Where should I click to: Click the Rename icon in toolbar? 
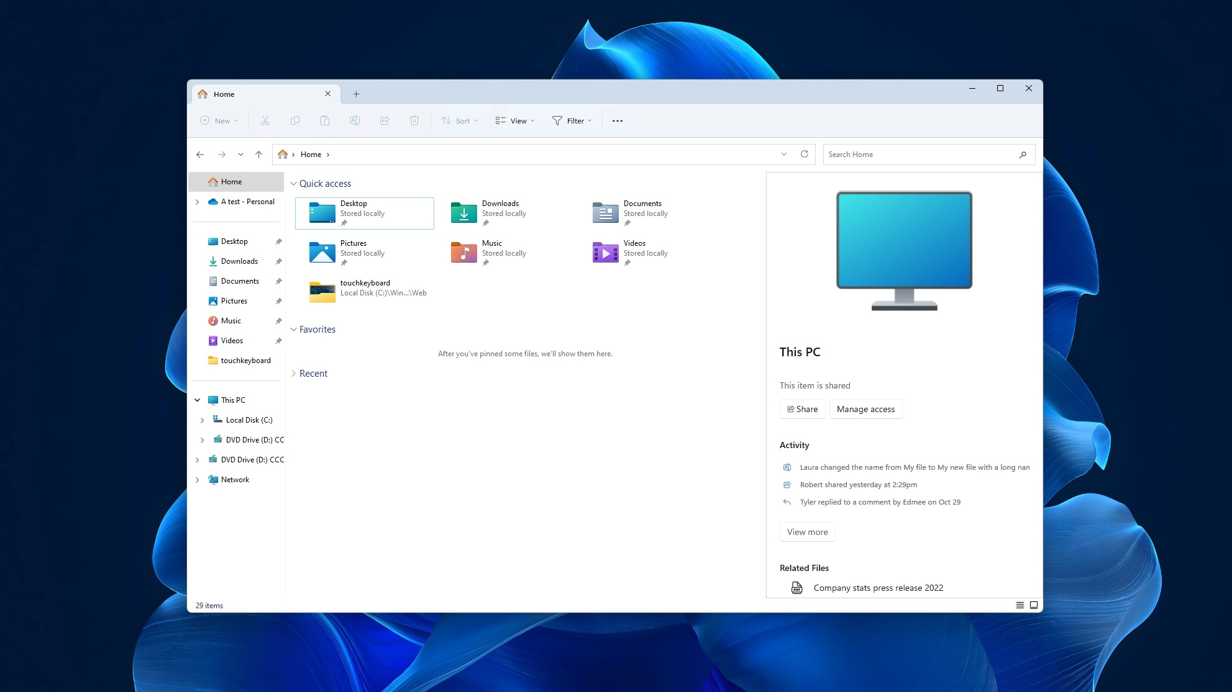(355, 121)
